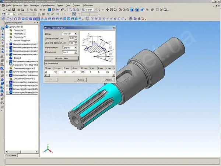Select Плоскость XY in the tree

click(x=20, y=30)
